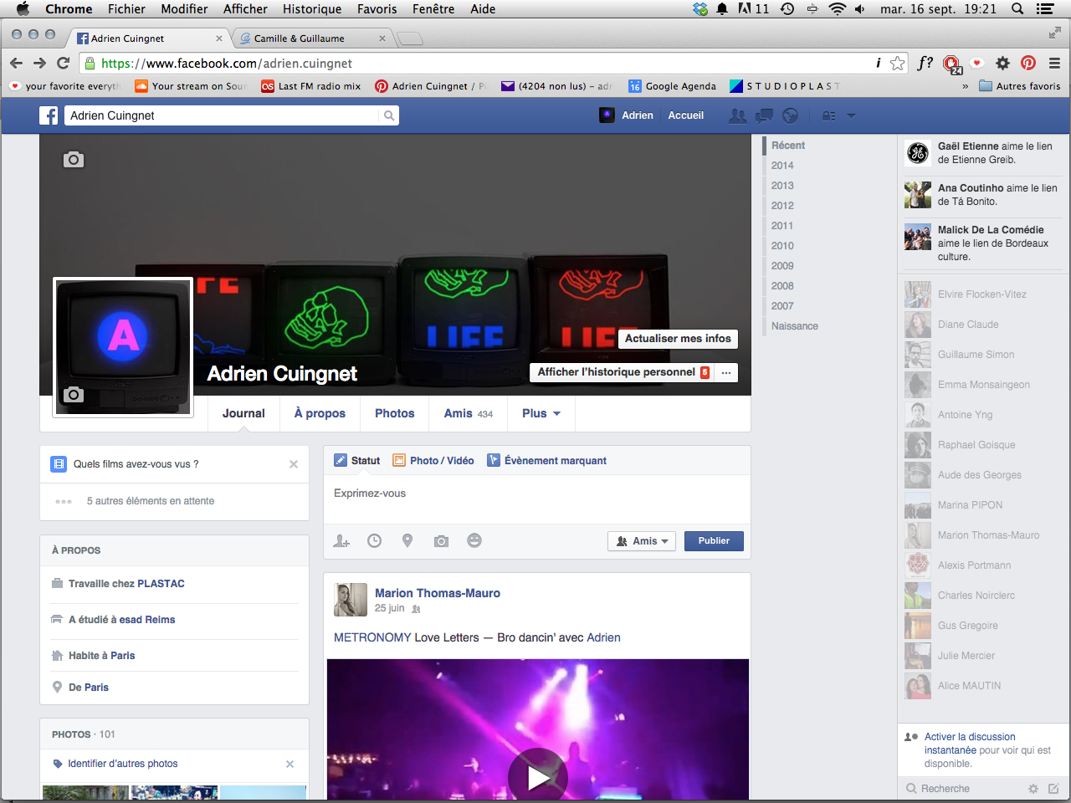Viewport: 1071px width, 803px height.
Task: Close the Camille & Guillaume tab
Action: click(382, 38)
